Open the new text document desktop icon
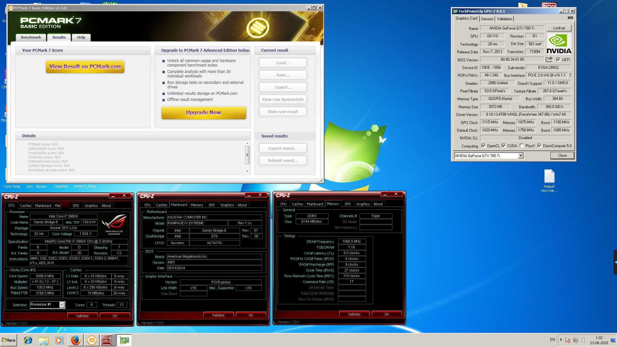The image size is (617, 347). 549,181
